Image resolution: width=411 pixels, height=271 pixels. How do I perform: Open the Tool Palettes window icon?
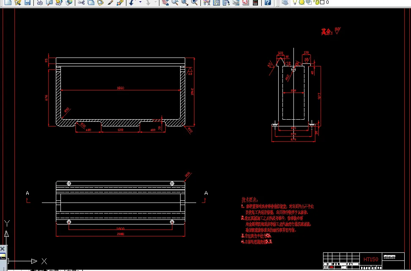tap(226, 3)
